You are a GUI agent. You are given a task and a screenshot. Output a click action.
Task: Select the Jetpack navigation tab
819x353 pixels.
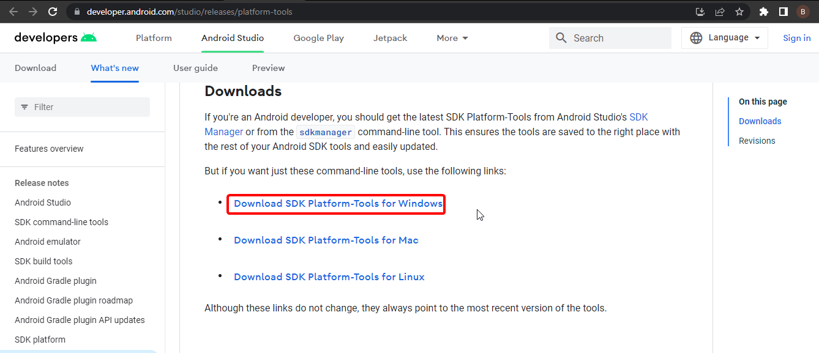point(390,38)
